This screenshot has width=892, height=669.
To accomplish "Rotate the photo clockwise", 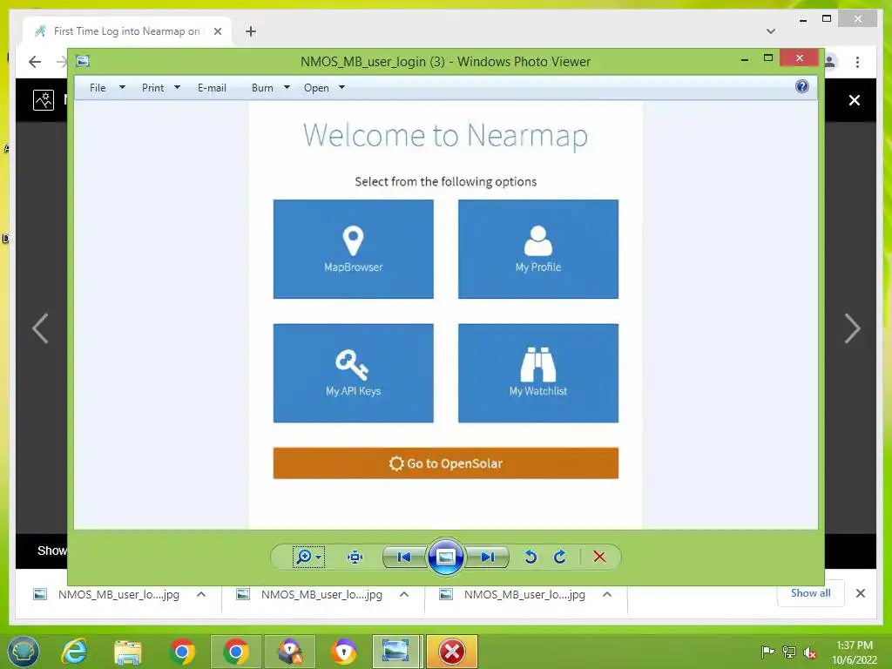I will click(x=560, y=557).
